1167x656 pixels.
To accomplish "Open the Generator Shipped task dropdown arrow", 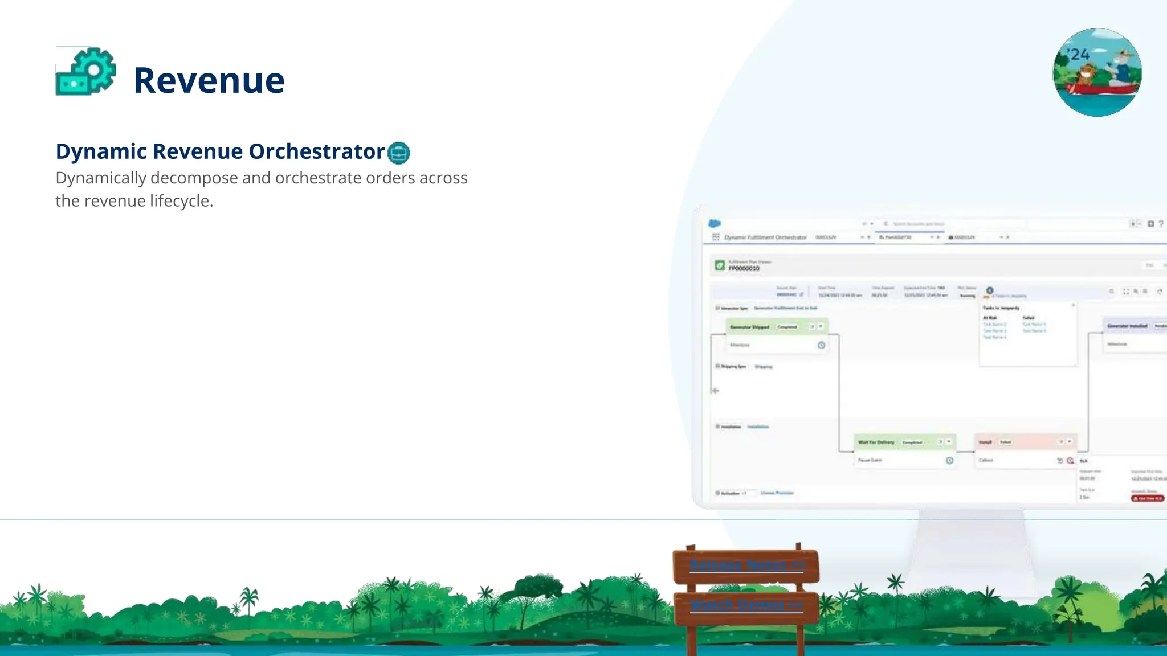I will tap(821, 327).
